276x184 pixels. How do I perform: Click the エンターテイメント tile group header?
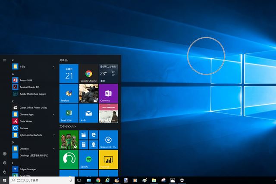[68, 126]
